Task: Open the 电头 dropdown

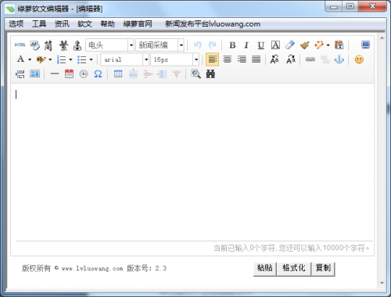Action: (131, 45)
